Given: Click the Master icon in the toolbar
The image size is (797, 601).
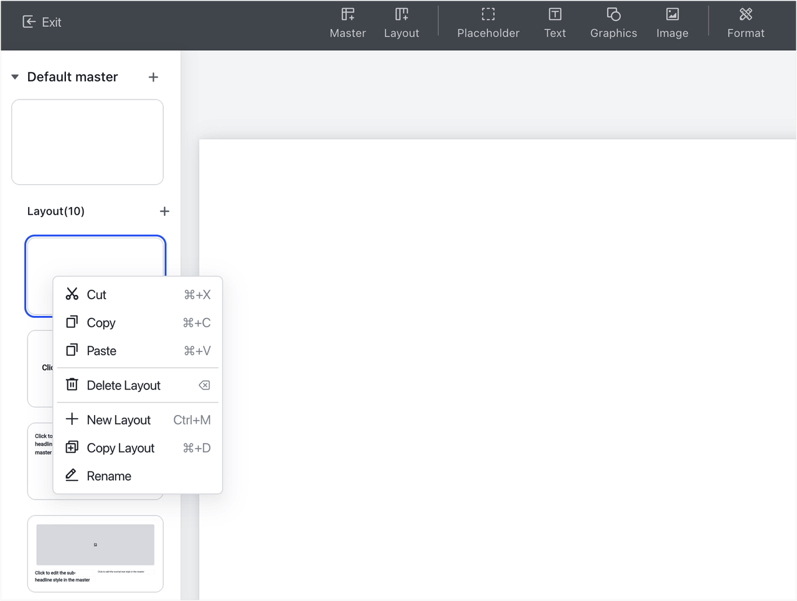Looking at the screenshot, I should tap(347, 22).
